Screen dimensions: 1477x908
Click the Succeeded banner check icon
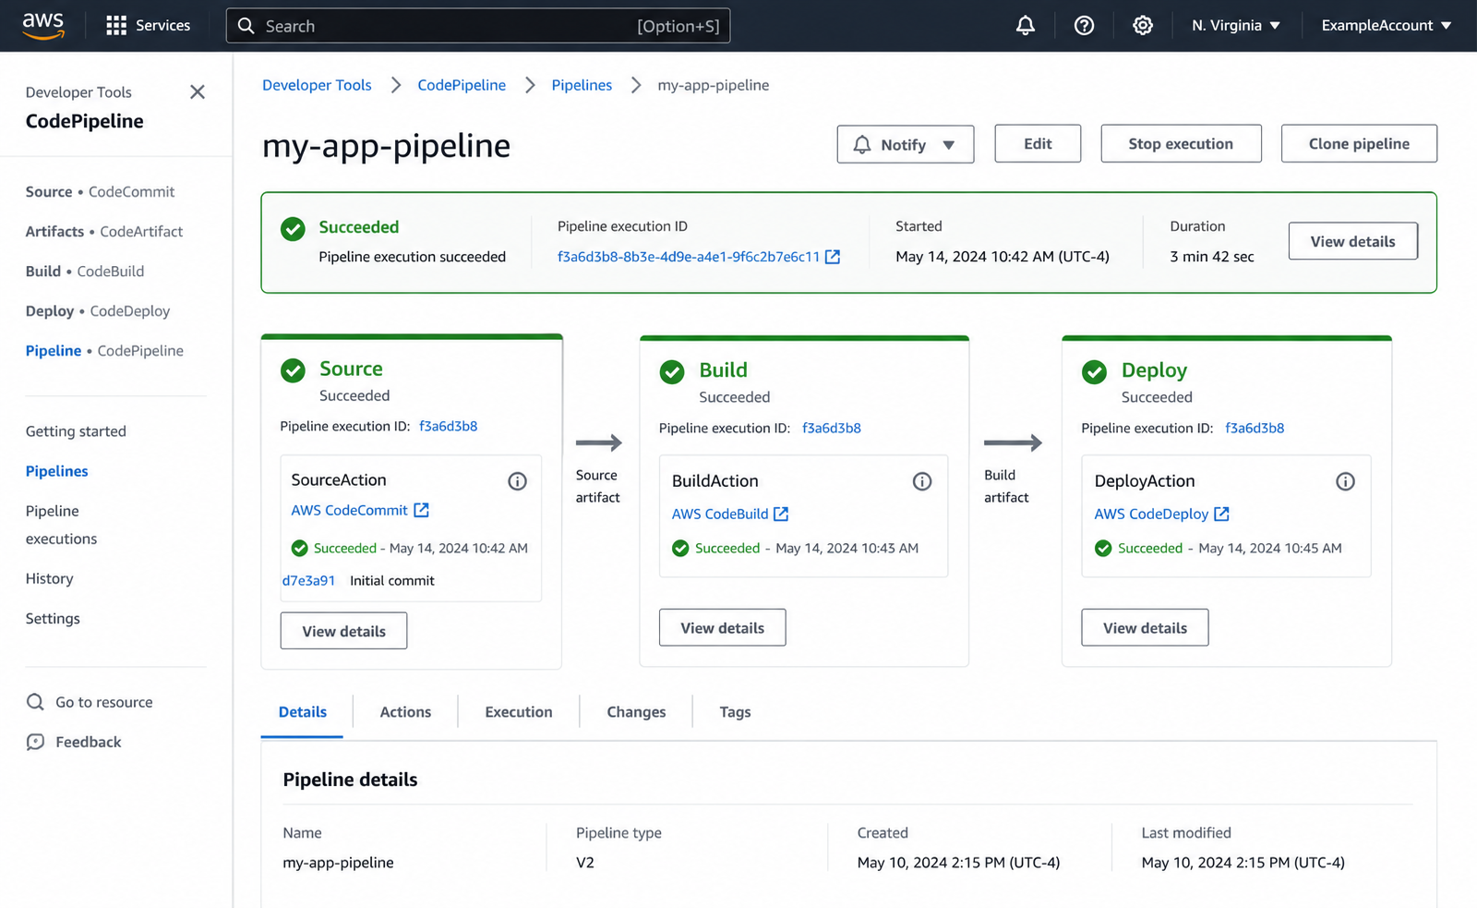(x=293, y=229)
